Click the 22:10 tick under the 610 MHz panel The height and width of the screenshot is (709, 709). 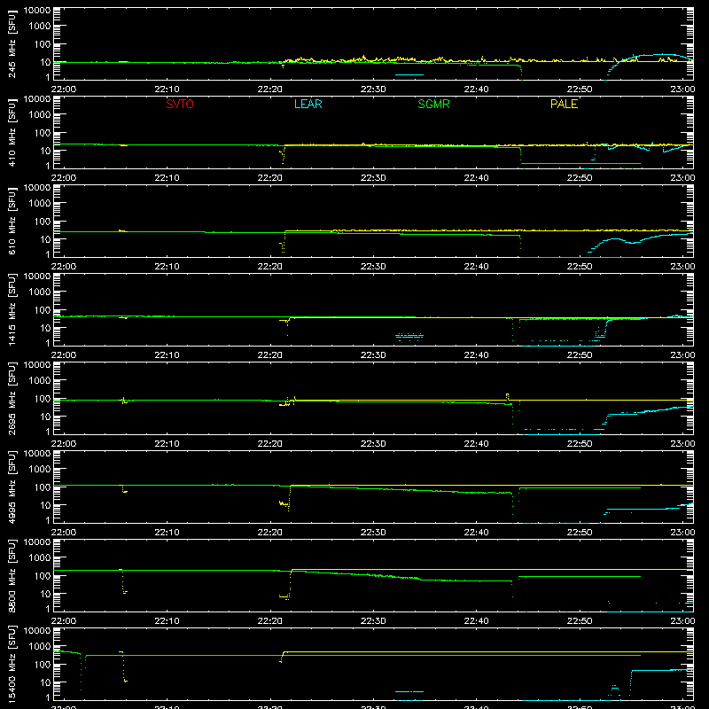pyautogui.click(x=167, y=267)
